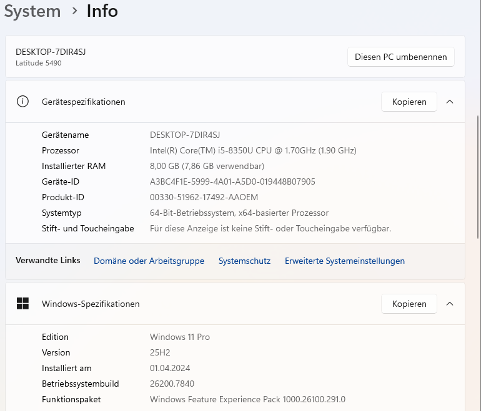This screenshot has width=481, height=411.
Task: Select the Version value 25H2
Action: pos(160,352)
